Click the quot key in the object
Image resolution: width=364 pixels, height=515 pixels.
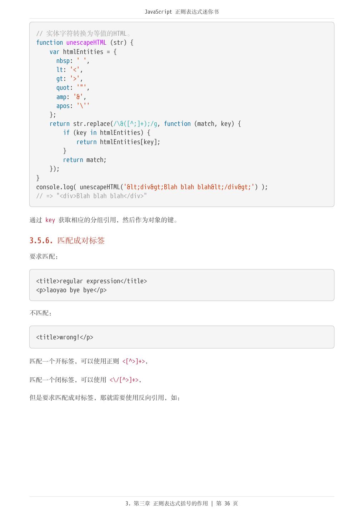63,88
